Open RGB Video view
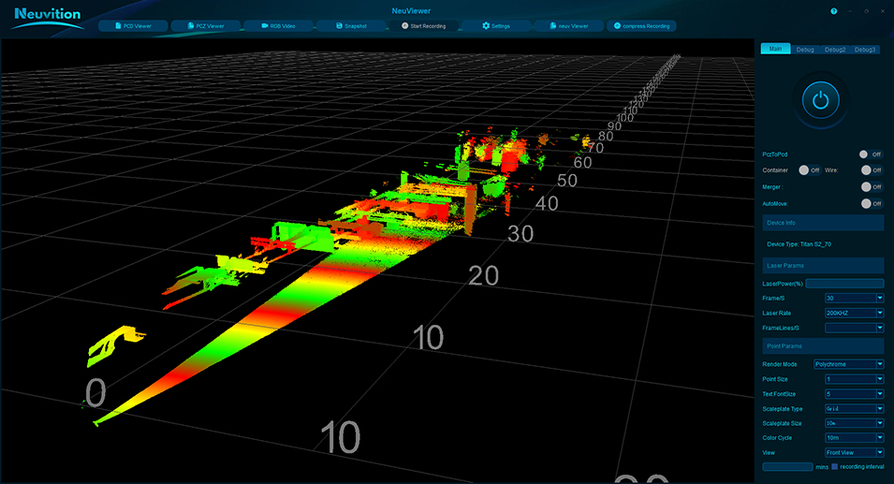Image resolution: width=894 pixels, height=484 pixels. click(278, 25)
